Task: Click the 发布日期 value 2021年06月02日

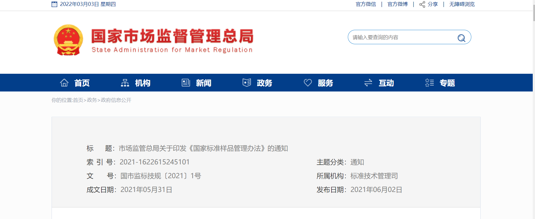Action: (x=376, y=190)
